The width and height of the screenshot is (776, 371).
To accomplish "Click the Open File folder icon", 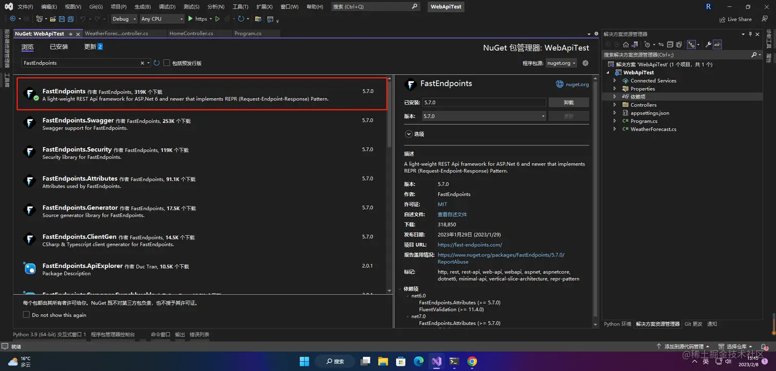I will [x=53, y=19].
